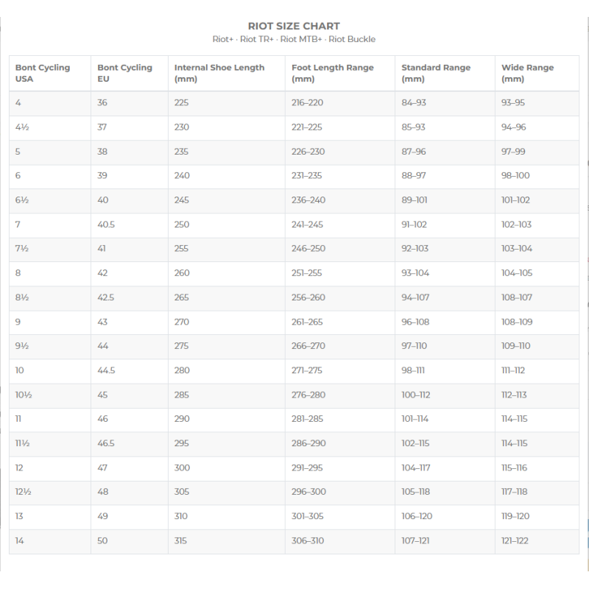Click the standard range 106–120 cell
The image size is (589, 589).
(x=416, y=516)
